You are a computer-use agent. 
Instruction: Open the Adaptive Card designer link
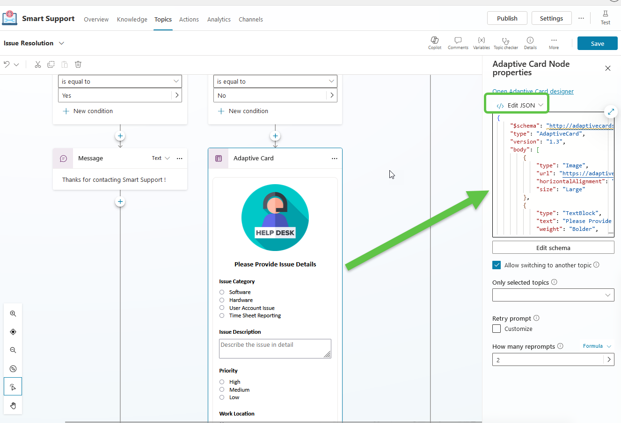(x=533, y=91)
